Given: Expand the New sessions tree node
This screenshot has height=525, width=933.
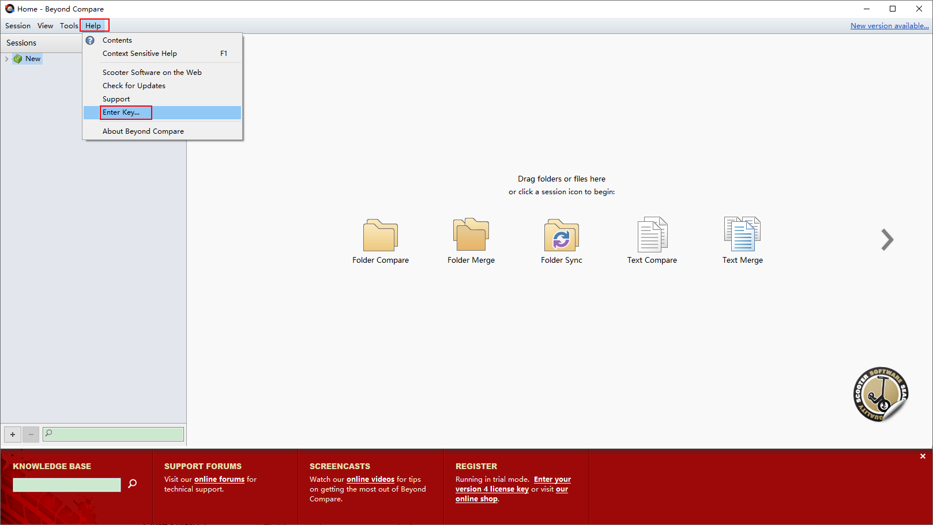Looking at the screenshot, I should coord(6,59).
